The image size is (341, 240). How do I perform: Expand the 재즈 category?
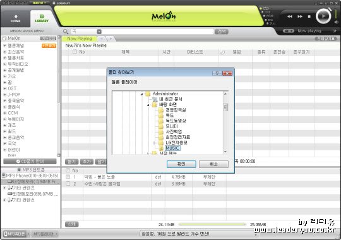coord(5,125)
